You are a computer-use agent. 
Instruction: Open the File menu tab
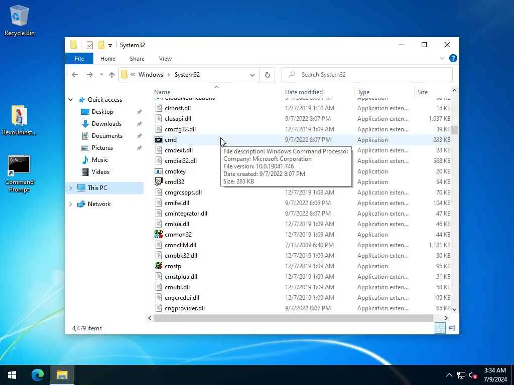coord(79,59)
